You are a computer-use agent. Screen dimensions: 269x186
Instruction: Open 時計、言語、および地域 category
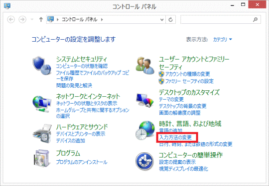(190, 124)
